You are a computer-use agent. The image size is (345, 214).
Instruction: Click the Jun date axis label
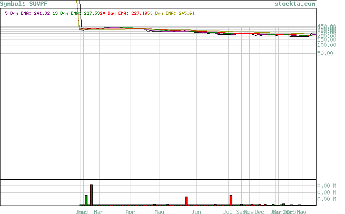point(196,211)
